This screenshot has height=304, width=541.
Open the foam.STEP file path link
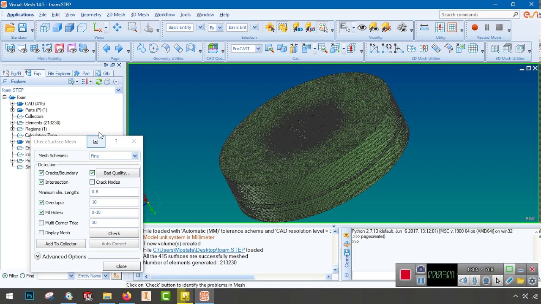click(x=199, y=250)
